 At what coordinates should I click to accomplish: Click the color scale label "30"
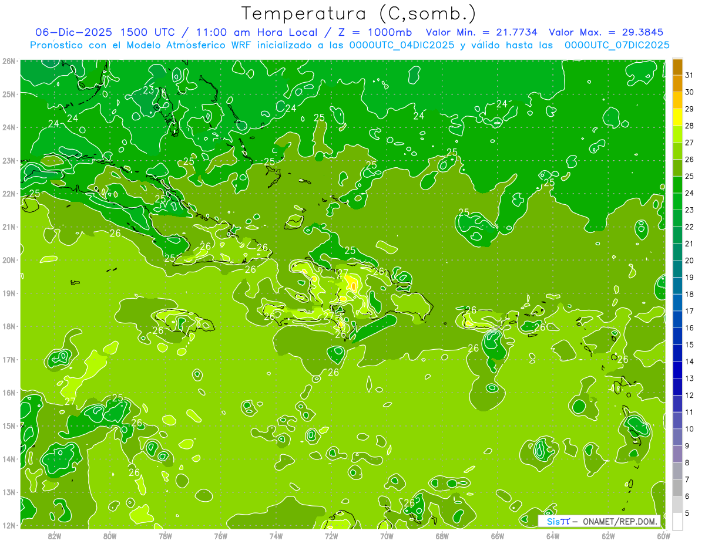point(690,92)
